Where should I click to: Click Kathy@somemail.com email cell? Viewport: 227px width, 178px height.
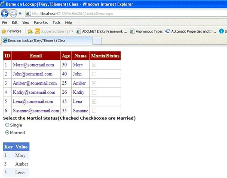coord(36,92)
